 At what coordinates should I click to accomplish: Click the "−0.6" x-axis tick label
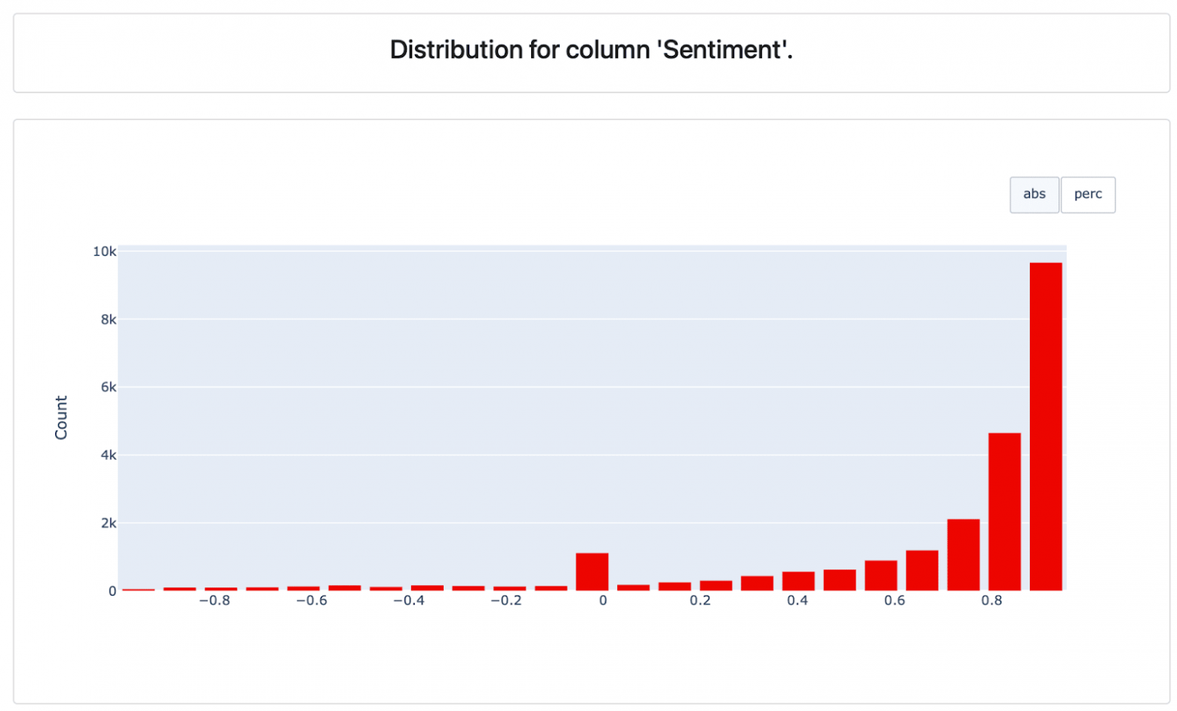tap(312, 601)
